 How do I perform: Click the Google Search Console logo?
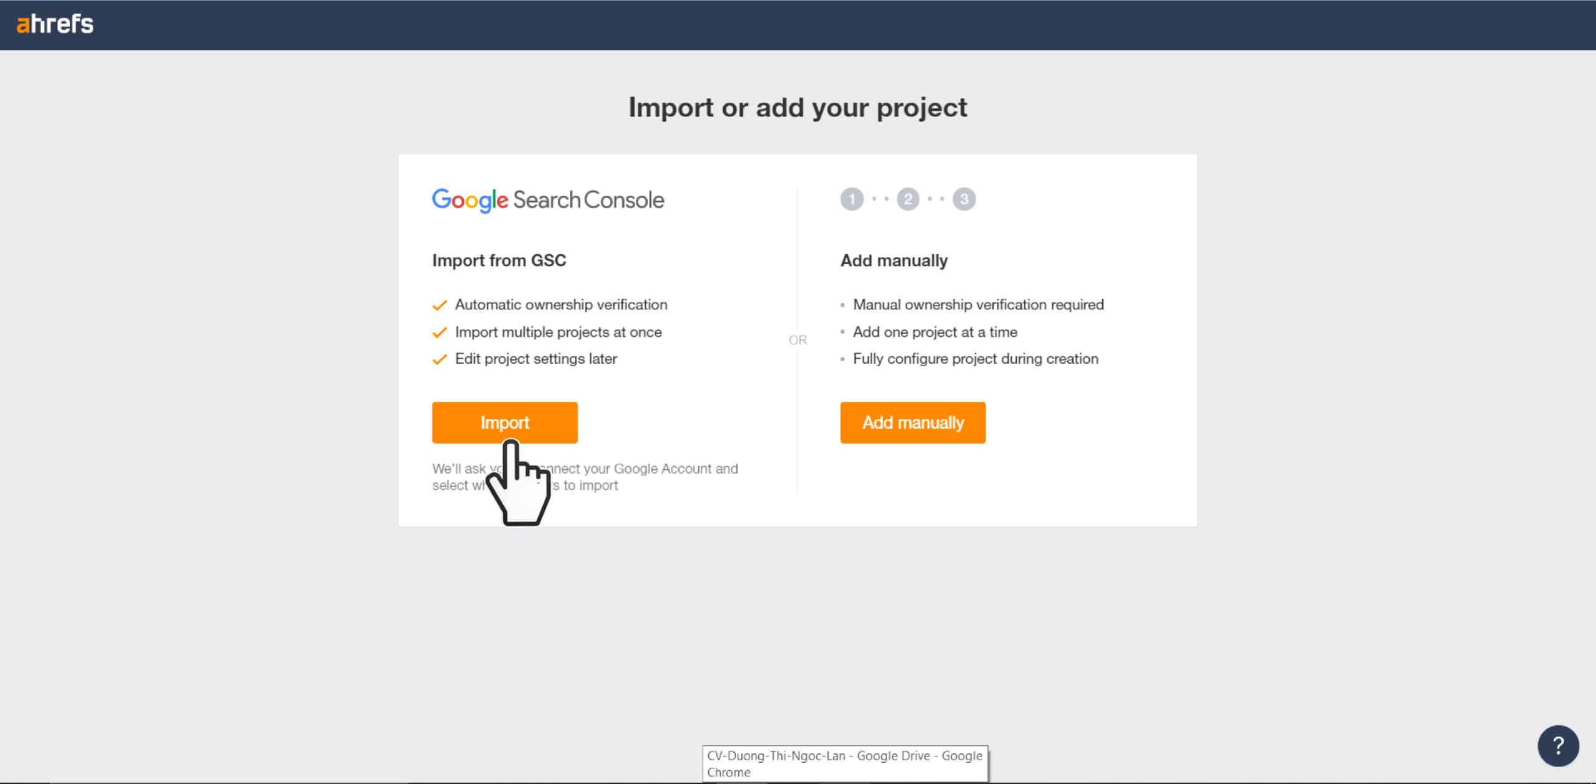548,200
